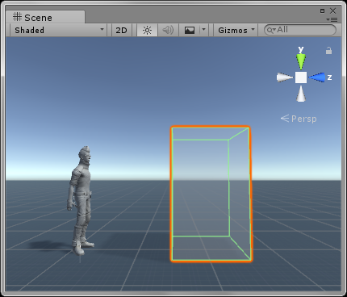Screen dimensions: 347x297
Task: Open the panel options menu icon
Action: pyautogui.click(x=332, y=19)
